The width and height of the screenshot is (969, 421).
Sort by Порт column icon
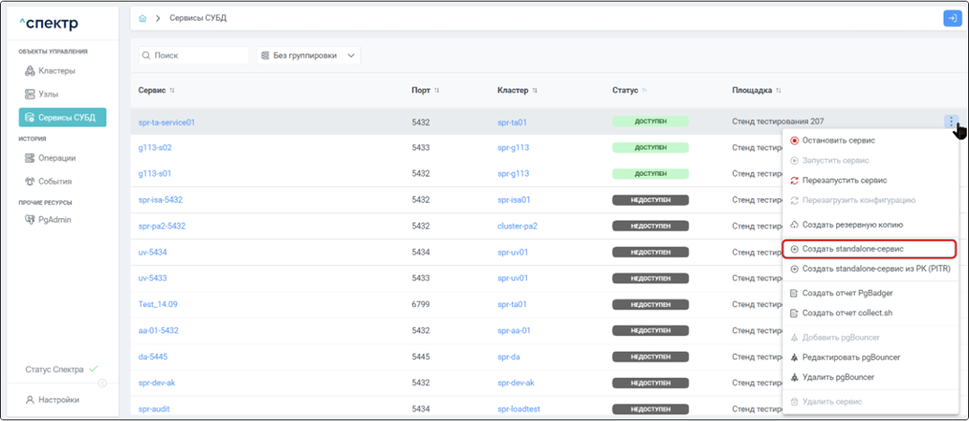click(x=437, y=91)
